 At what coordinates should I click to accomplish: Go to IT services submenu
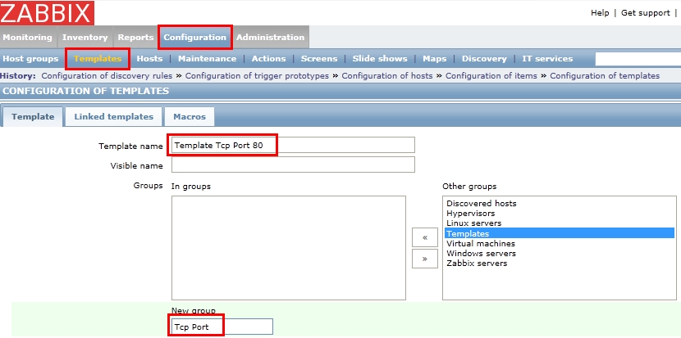click(547, 58)
